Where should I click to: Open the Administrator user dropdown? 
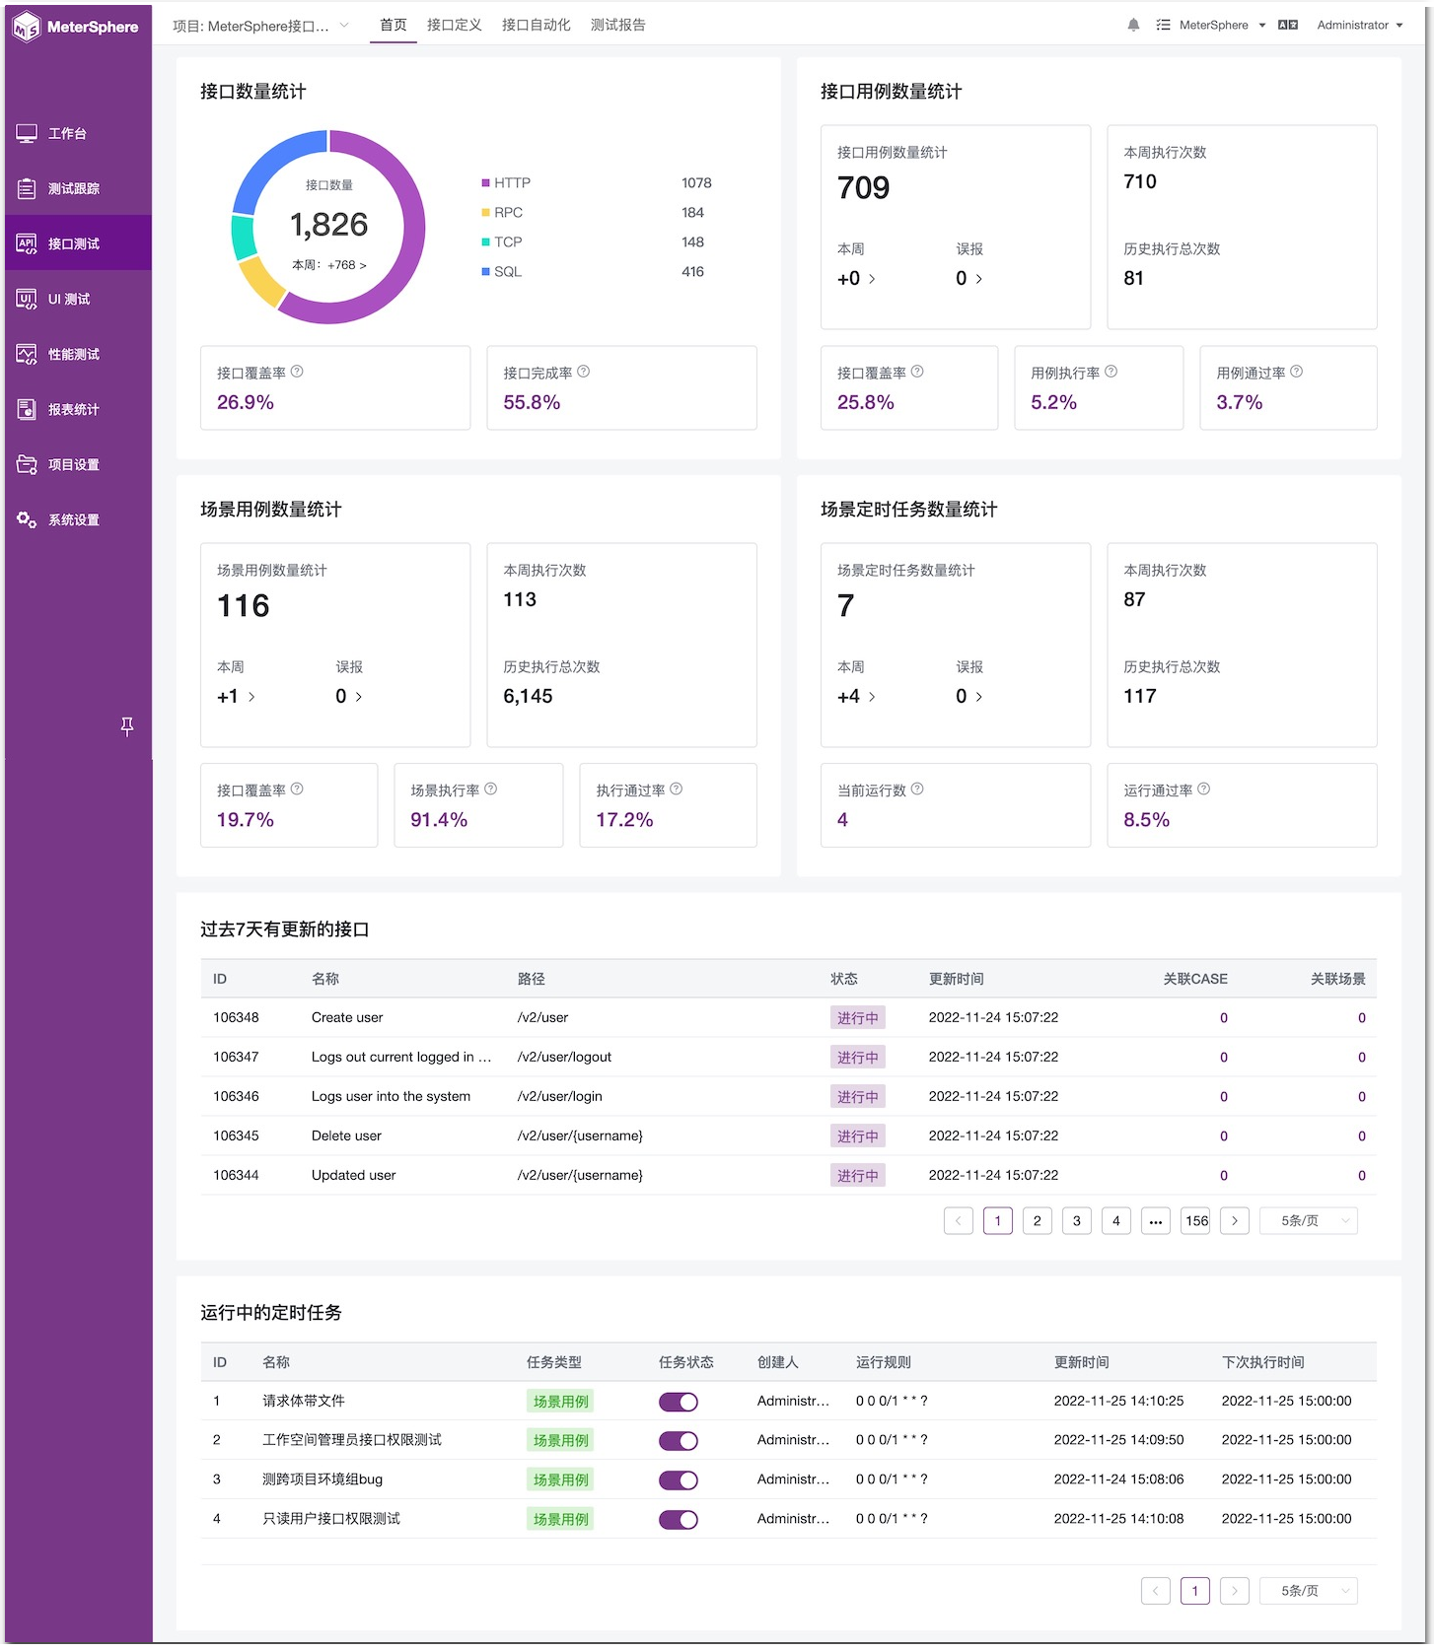(x=1360, y=25)
